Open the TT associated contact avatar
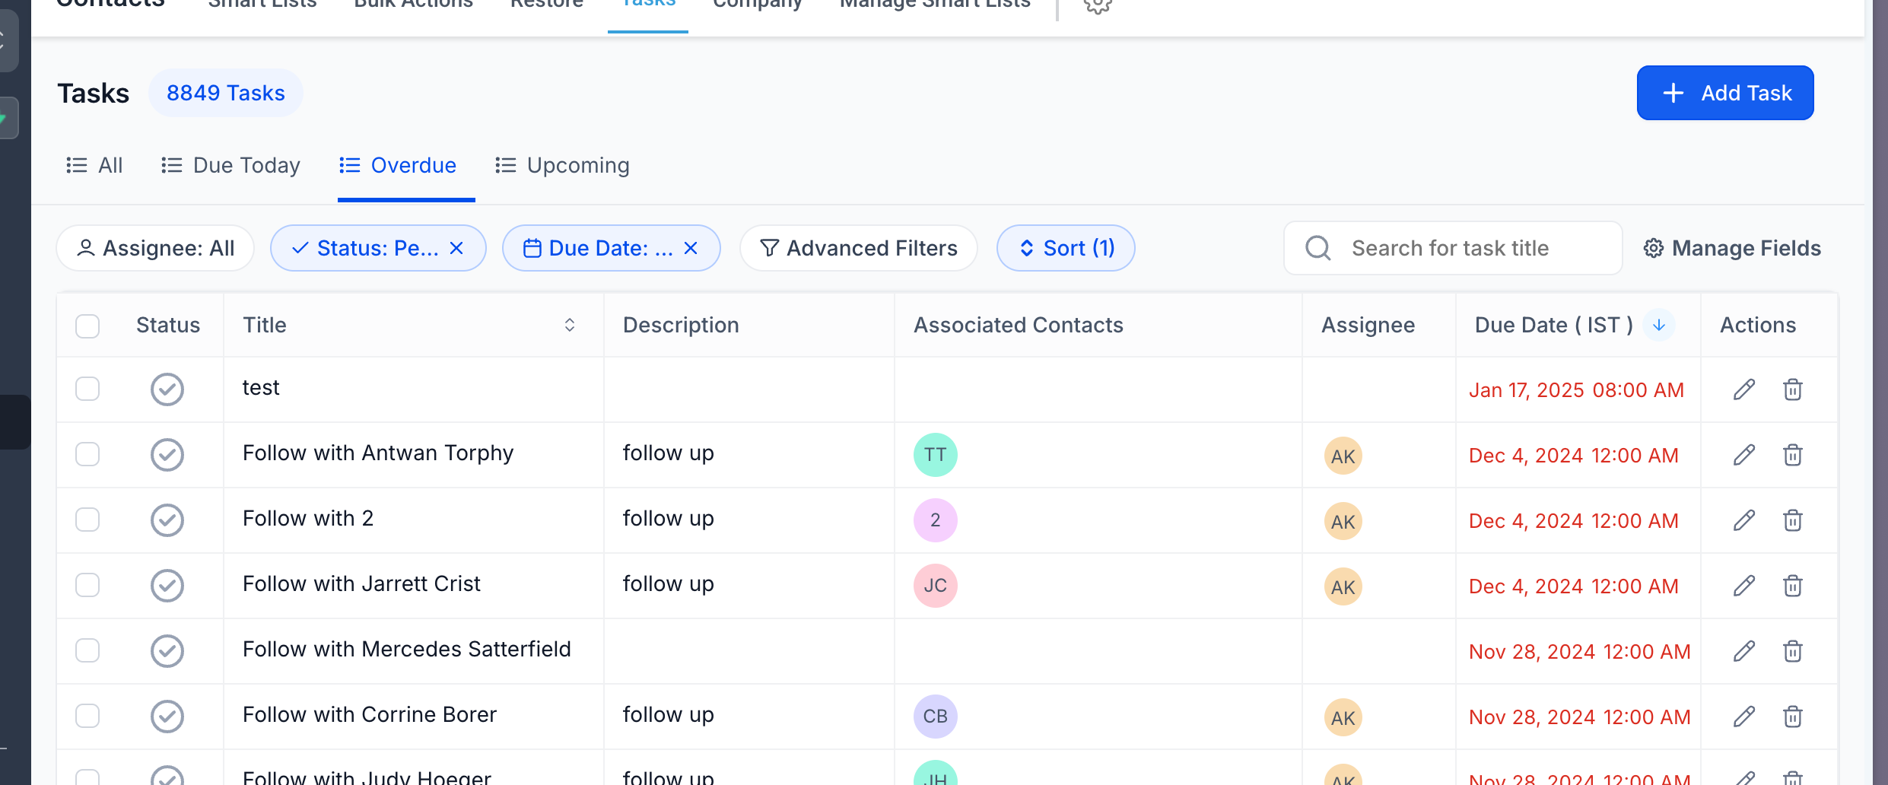 pos(935,455)
